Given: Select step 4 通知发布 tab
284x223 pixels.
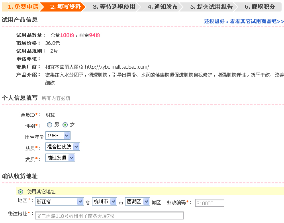Looking at the screenshot, I should [x=162, y=7].
